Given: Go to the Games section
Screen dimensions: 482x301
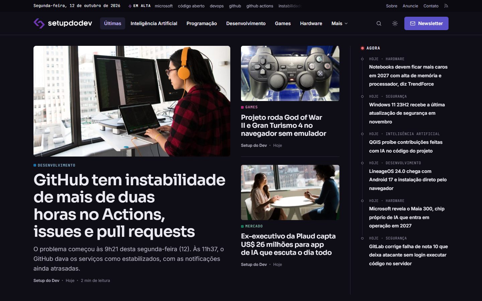Looking at the screenshot, I should point(283,23).
